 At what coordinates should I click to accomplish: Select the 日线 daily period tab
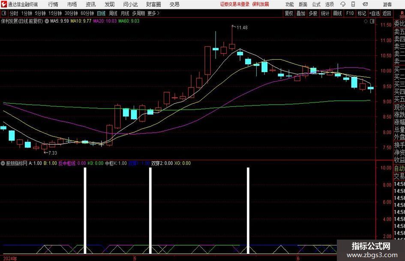pyautogui.click(x=101, y=13)
